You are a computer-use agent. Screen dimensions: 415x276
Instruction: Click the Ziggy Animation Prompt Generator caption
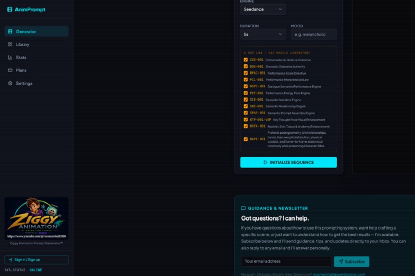(x=37, y=243)
